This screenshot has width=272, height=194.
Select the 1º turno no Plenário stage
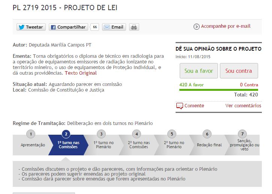coord(104,145)
